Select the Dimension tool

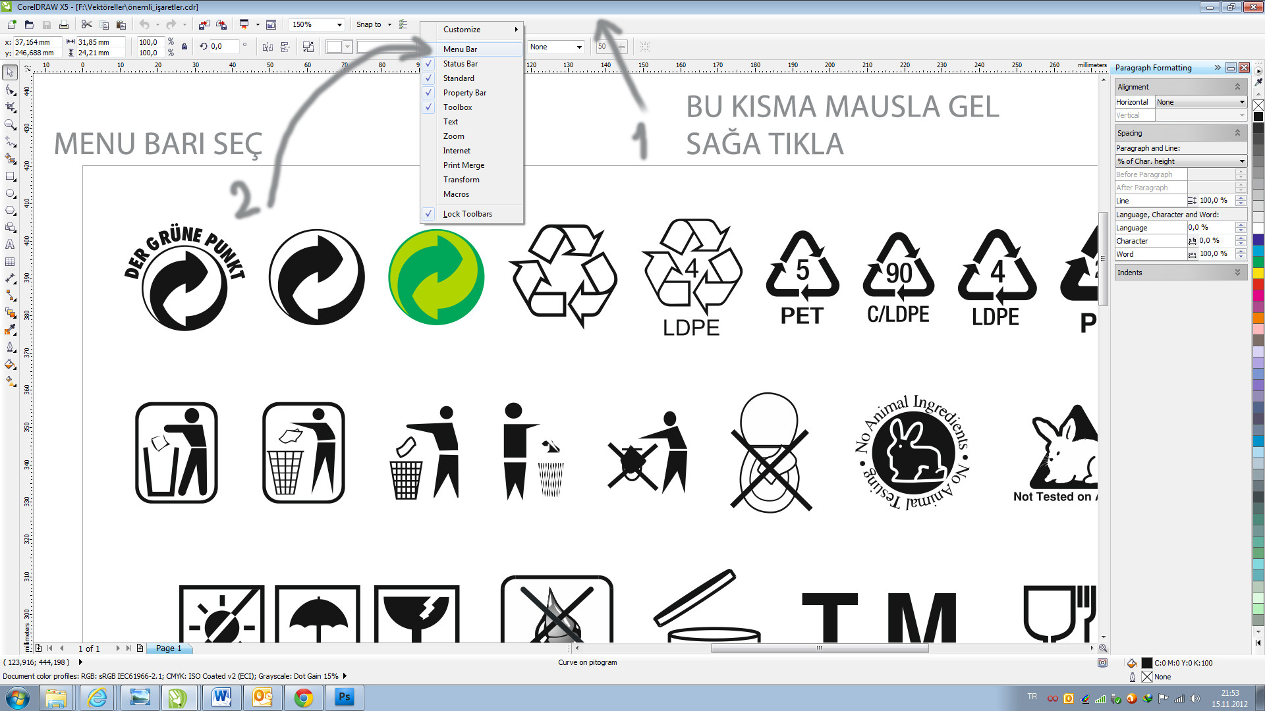click(11, 278)
